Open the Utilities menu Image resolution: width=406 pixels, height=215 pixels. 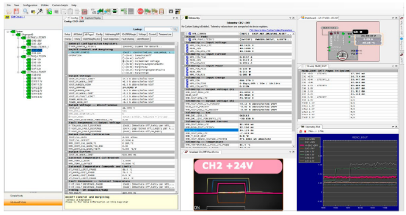pos(45,5)
